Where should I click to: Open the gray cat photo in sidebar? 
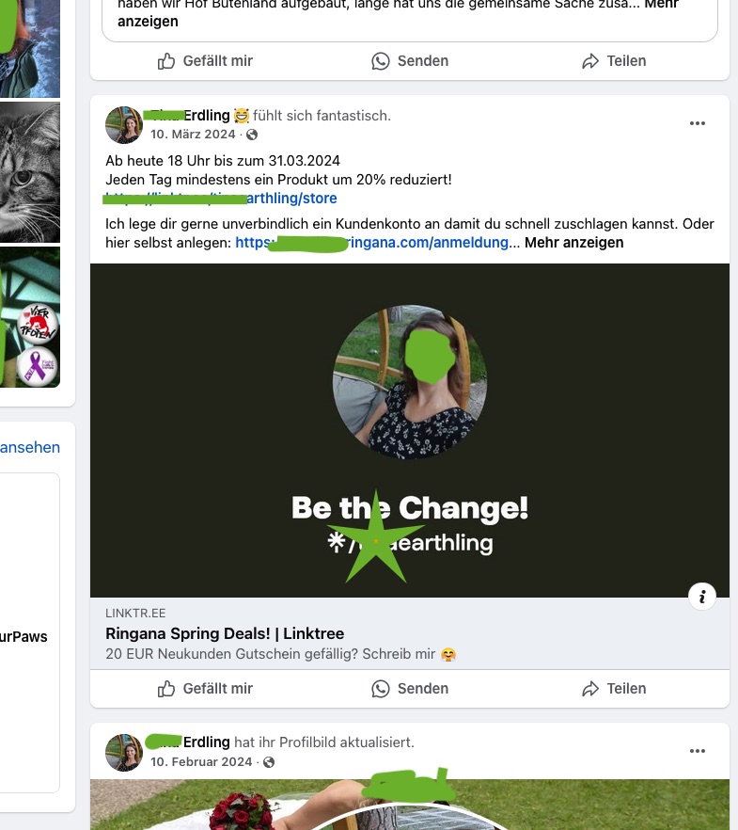coord(30,172)
